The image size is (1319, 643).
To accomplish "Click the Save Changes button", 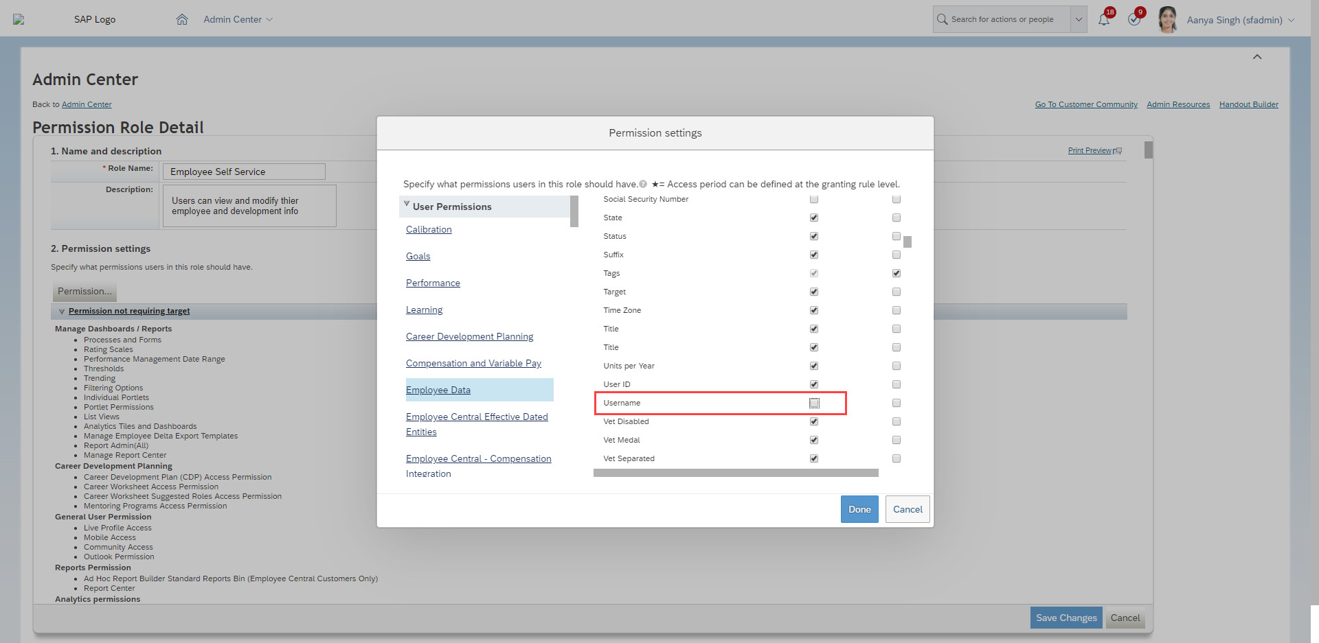I will [1066, 618].
